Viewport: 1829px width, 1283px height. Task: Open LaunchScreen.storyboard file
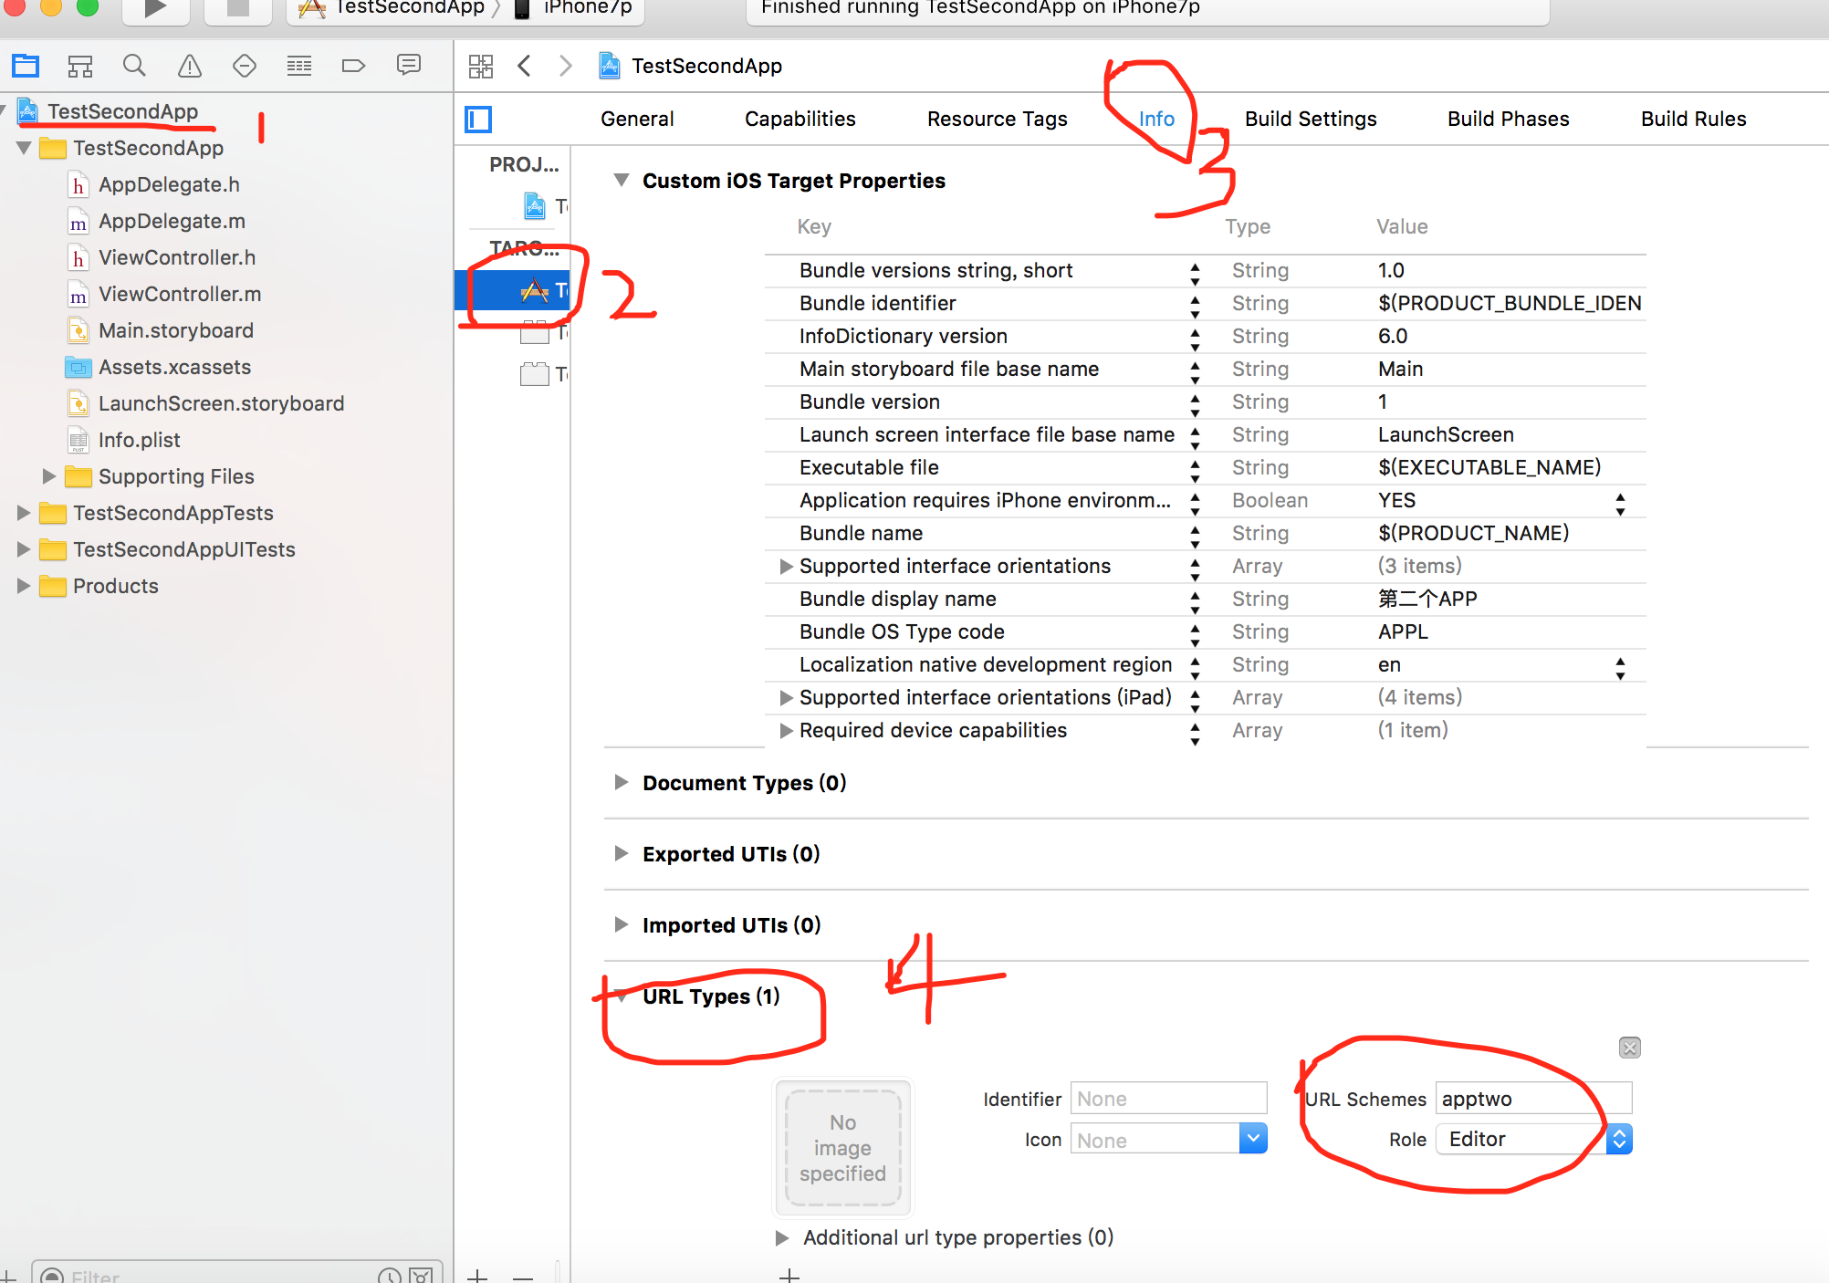pos(221,403)
